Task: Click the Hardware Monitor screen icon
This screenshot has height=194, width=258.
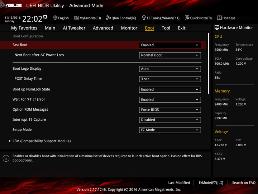Action: click(217, 28)
